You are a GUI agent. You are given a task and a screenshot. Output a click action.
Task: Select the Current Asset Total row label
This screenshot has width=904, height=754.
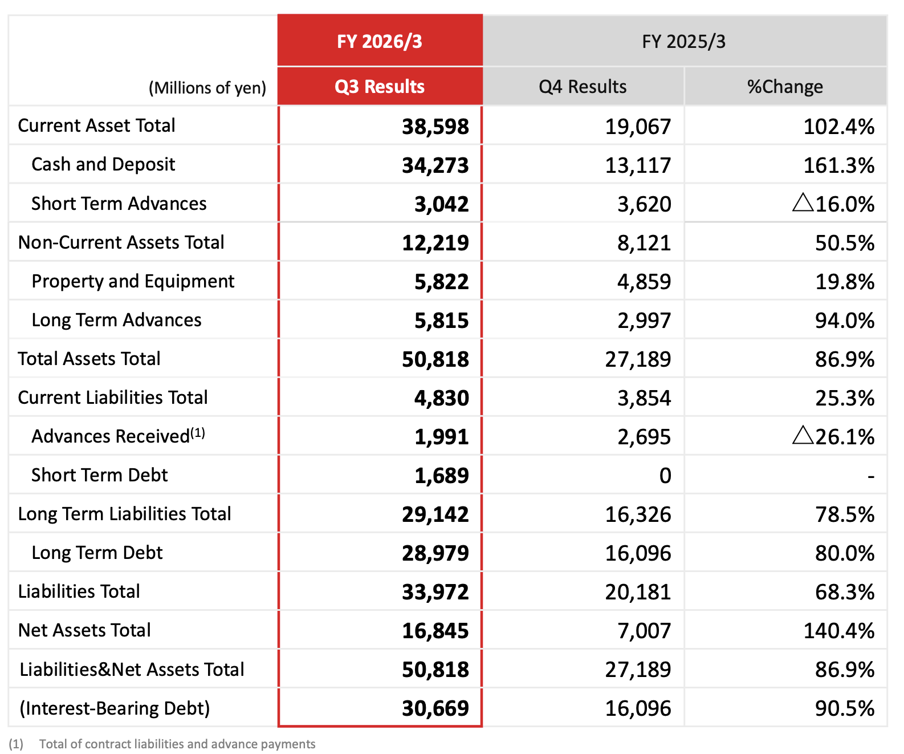96,125
